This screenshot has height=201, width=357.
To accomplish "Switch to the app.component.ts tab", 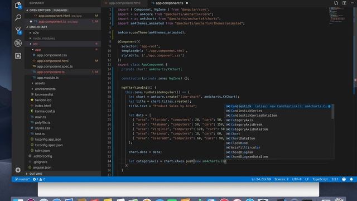I will [x=170, y=3].
